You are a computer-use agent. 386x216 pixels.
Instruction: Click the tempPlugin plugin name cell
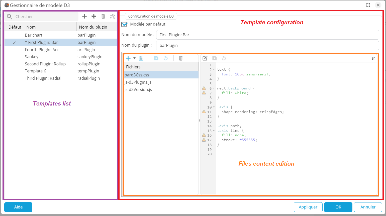(88, 71)
